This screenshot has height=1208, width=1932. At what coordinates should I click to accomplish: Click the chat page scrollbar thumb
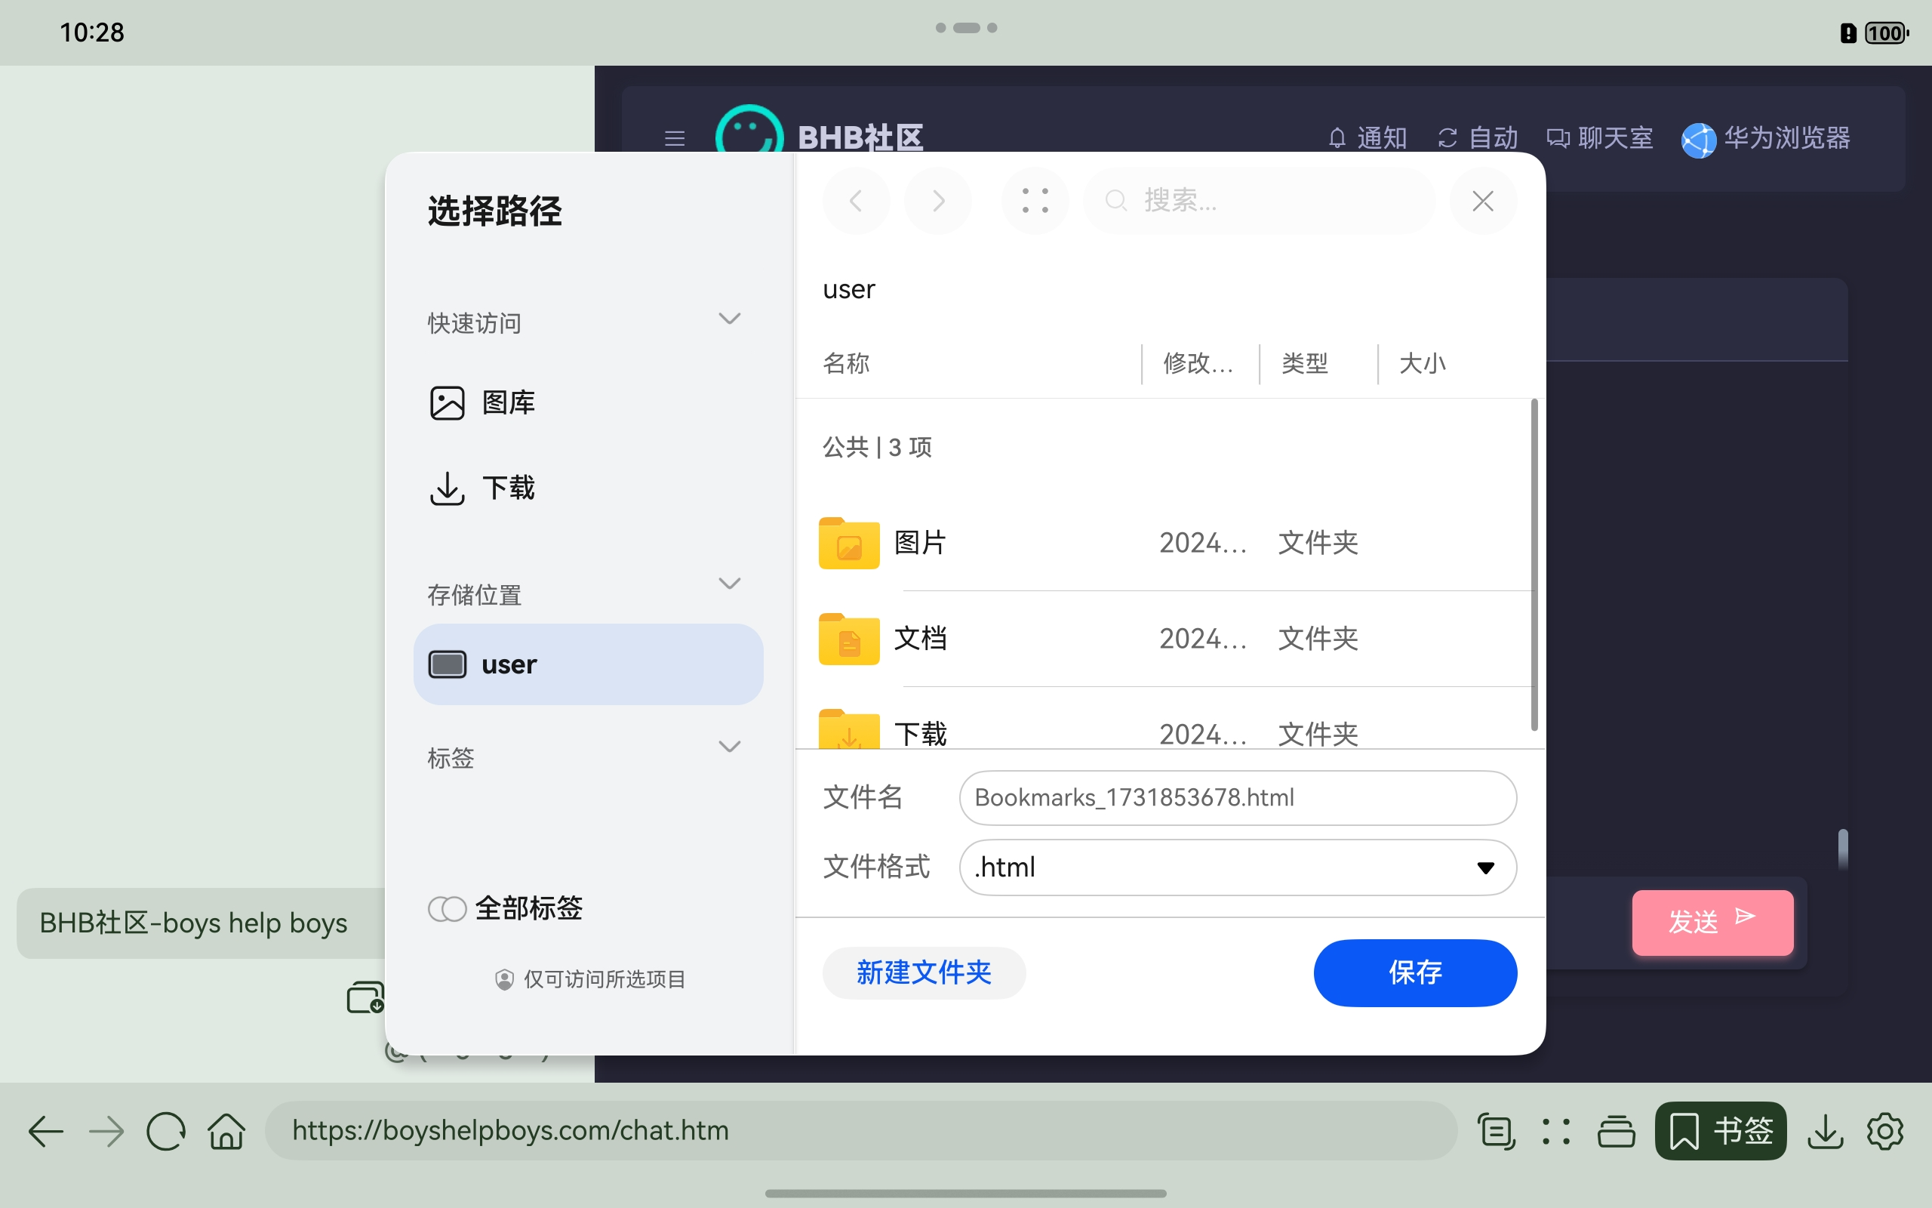1843,849
